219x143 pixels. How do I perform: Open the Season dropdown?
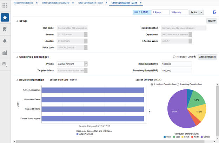(86, 34)
